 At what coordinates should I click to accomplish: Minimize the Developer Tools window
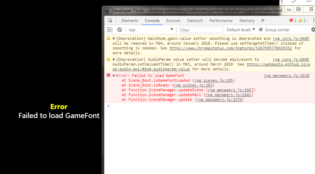pos(289,9)
